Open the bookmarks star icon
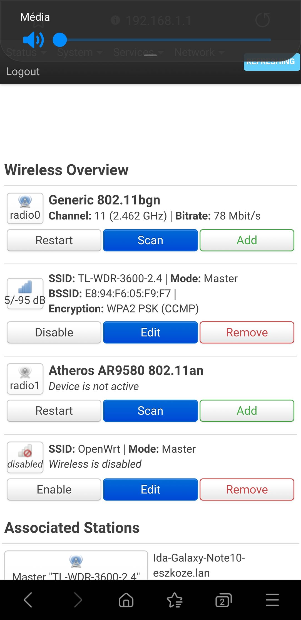301x620 pixels. point(175,600)
